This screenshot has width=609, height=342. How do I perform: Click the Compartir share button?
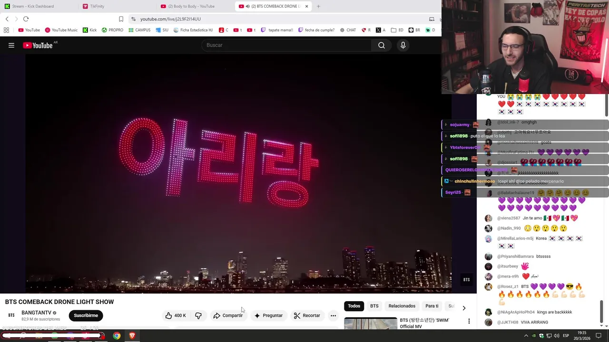228,315
